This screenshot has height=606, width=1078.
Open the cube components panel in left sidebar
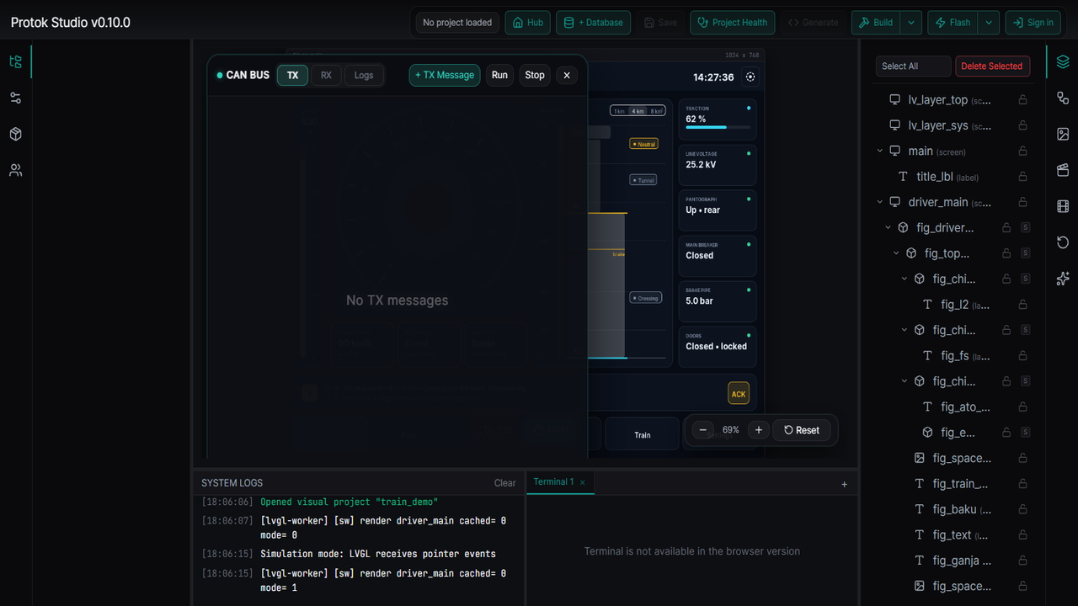click(15, 134)
